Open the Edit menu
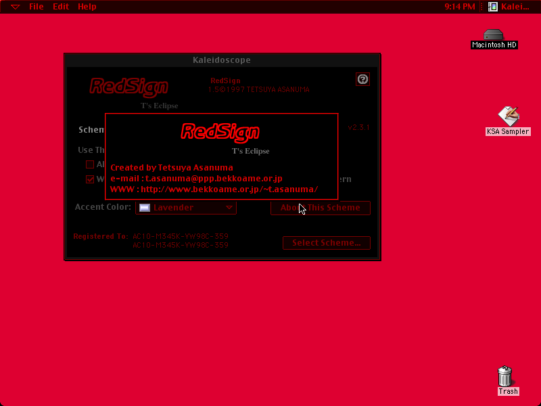The height and width of the screenshot is (406, 541). [61, 7]
